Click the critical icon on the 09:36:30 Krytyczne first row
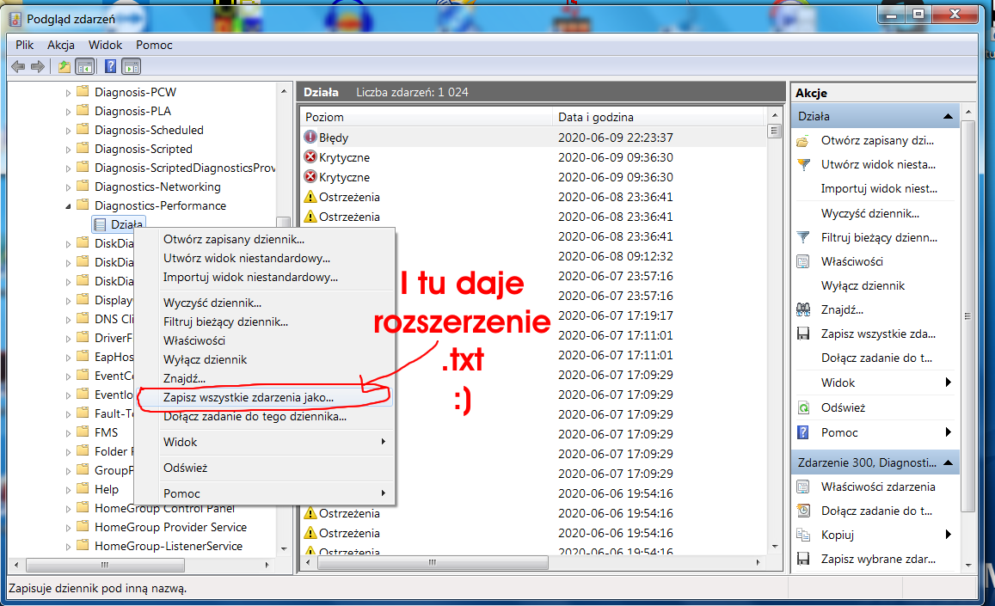The width and height of the screenshot is (995, 606). [x=310, y=156]
